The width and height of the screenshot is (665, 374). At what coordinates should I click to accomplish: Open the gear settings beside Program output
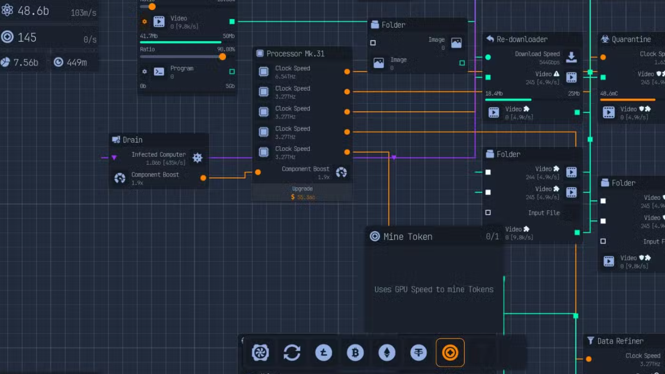click(144, 72)
